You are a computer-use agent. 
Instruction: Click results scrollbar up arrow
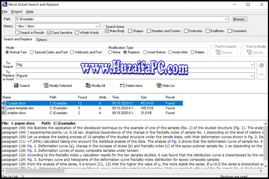point(265,124)
